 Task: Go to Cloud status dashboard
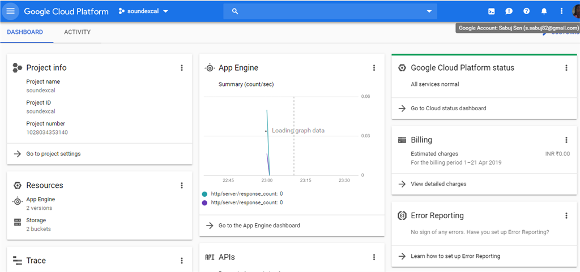point(448,108)
